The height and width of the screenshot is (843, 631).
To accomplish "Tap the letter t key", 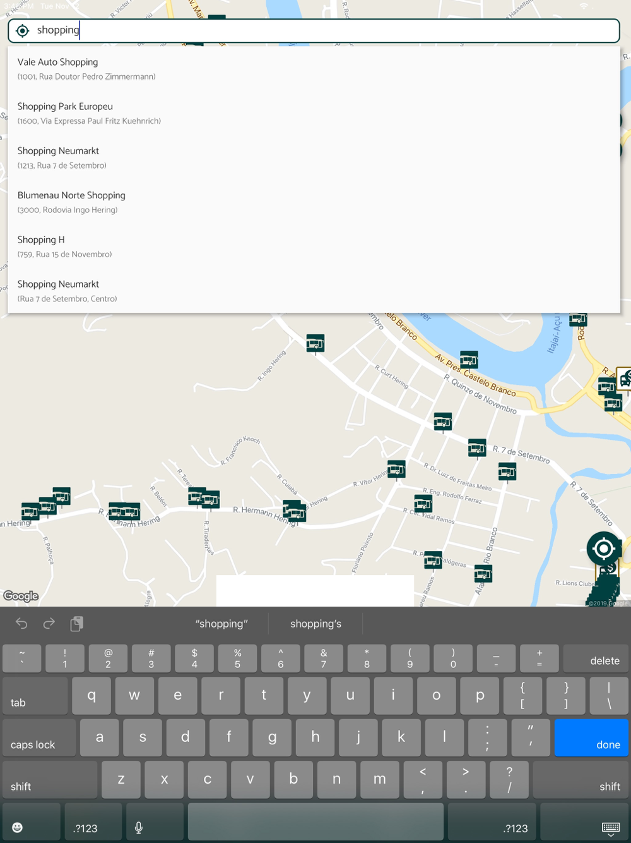I will click(x=264, y=696).
